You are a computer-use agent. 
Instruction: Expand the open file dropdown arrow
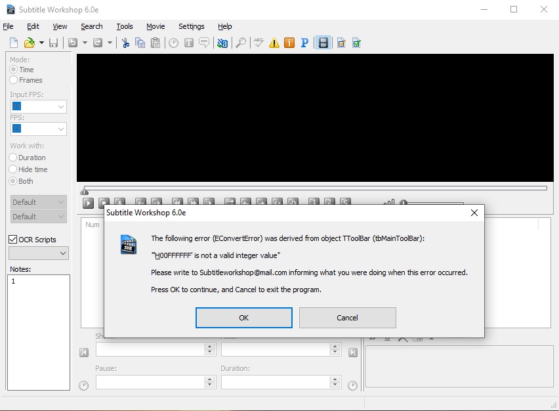point(41,43)
